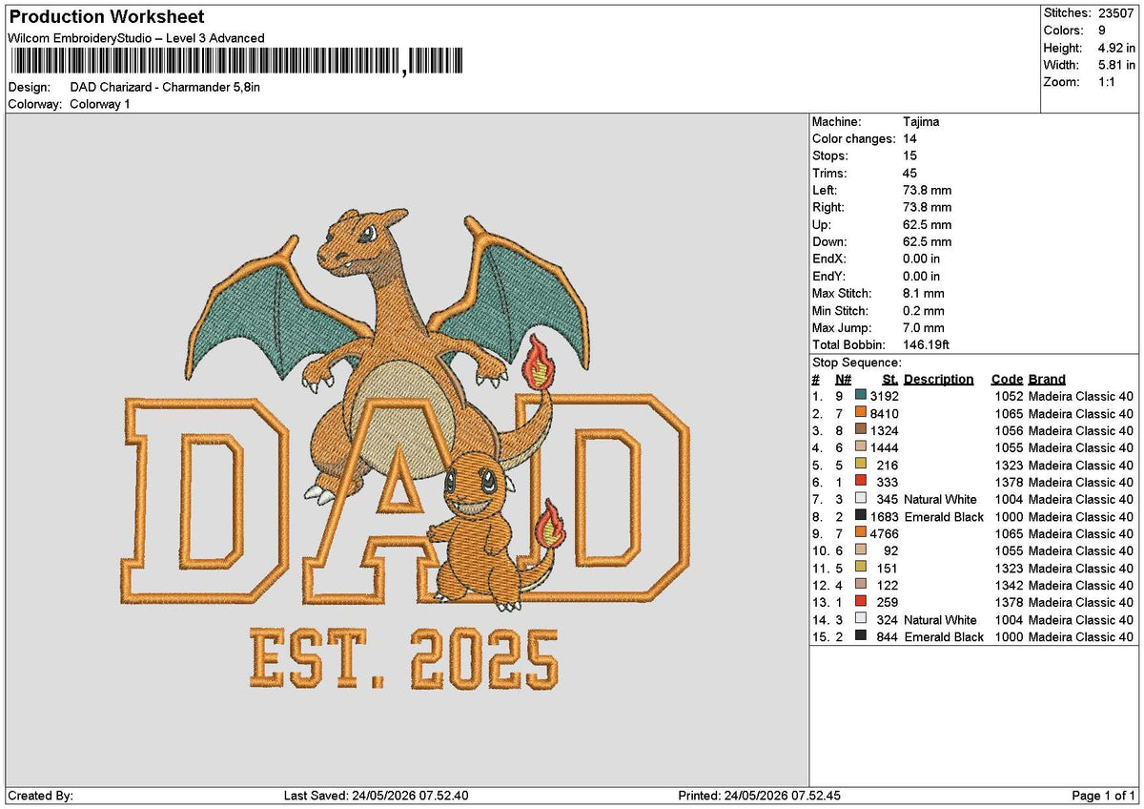The width and height of the screenshot is (1144, 809).
Task: Click the white swatch beside 345 stitches
Action: (x=861, y=499)
